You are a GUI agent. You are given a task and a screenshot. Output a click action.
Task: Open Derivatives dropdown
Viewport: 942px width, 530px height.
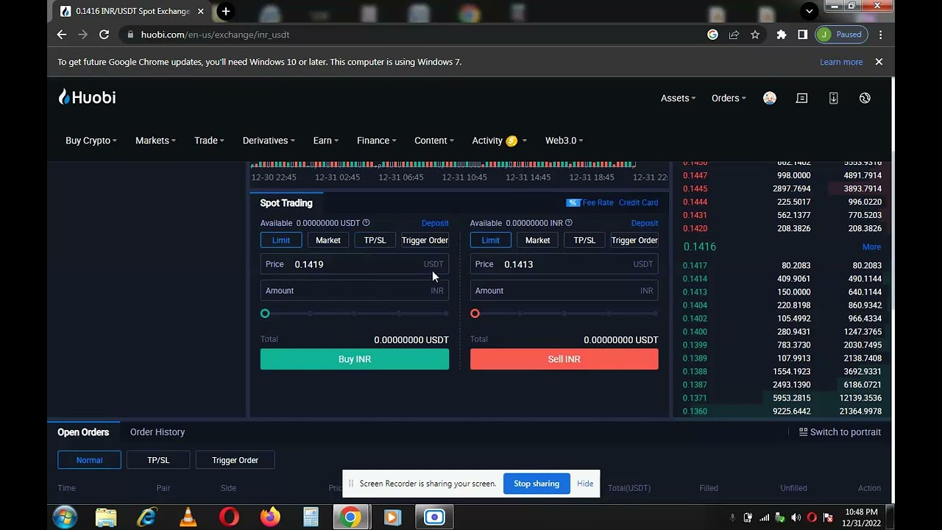click(269, 141)
